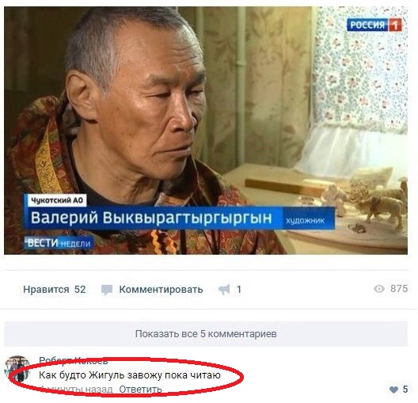The image size is (418, 403).
Task: Click the comment text about Жигуль
Action: pyautogui.click(x=130, y=375)
